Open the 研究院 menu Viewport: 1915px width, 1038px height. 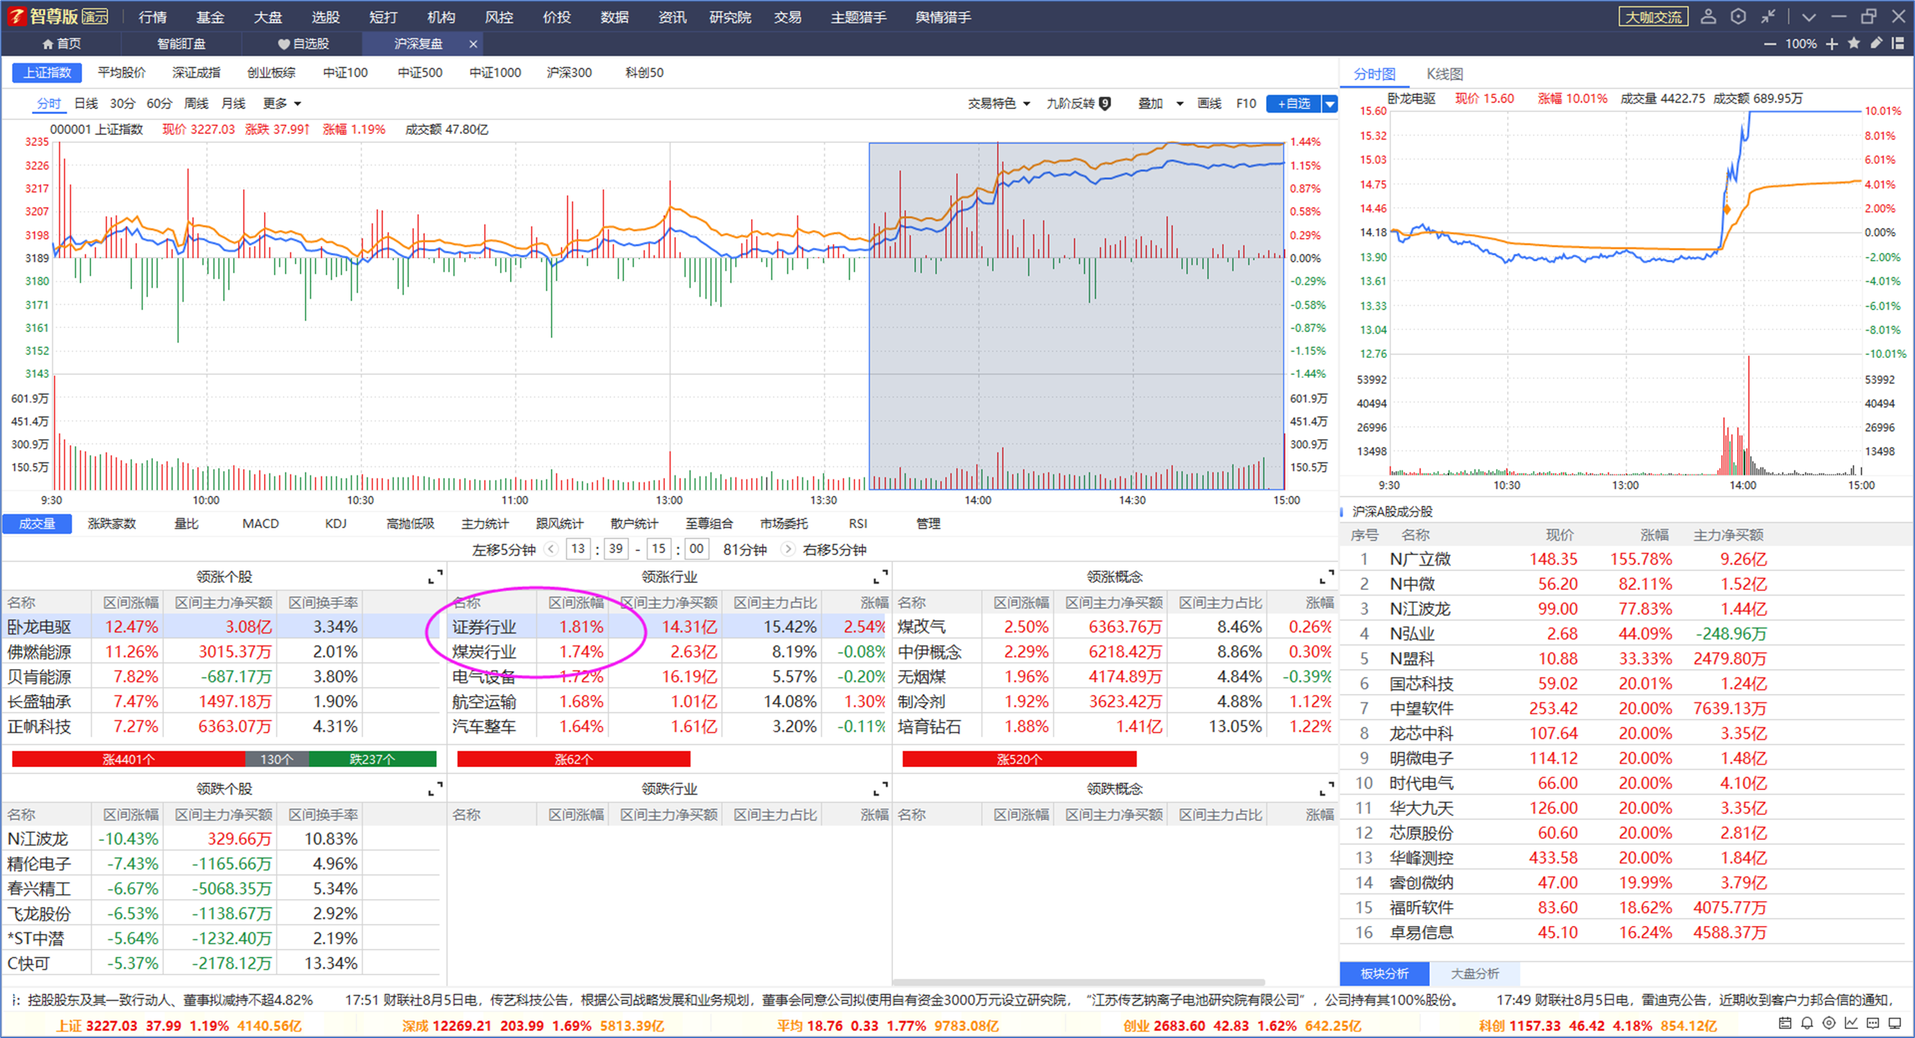[x=730, y=17]
